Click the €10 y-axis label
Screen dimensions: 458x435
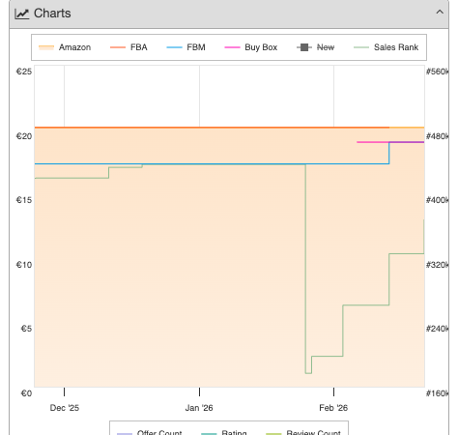24,265
